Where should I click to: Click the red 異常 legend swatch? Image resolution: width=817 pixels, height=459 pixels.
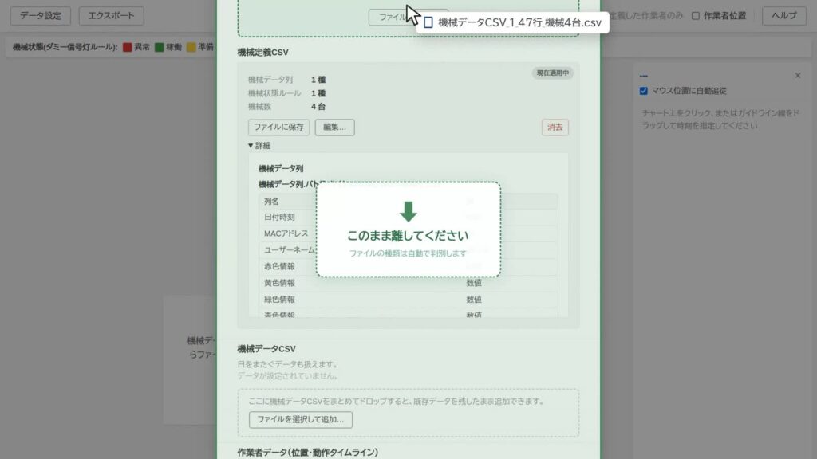[x=127, y=47]
